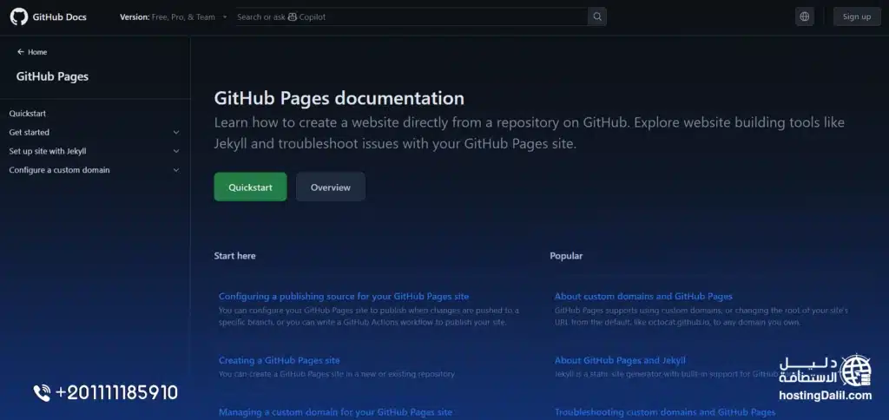889x420 pixels.
Task: Click the green Quickstart button
Action: (x=251, y=187)
